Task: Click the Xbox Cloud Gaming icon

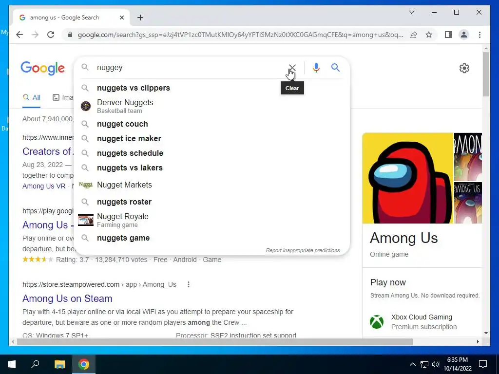Action: (377, 321)
